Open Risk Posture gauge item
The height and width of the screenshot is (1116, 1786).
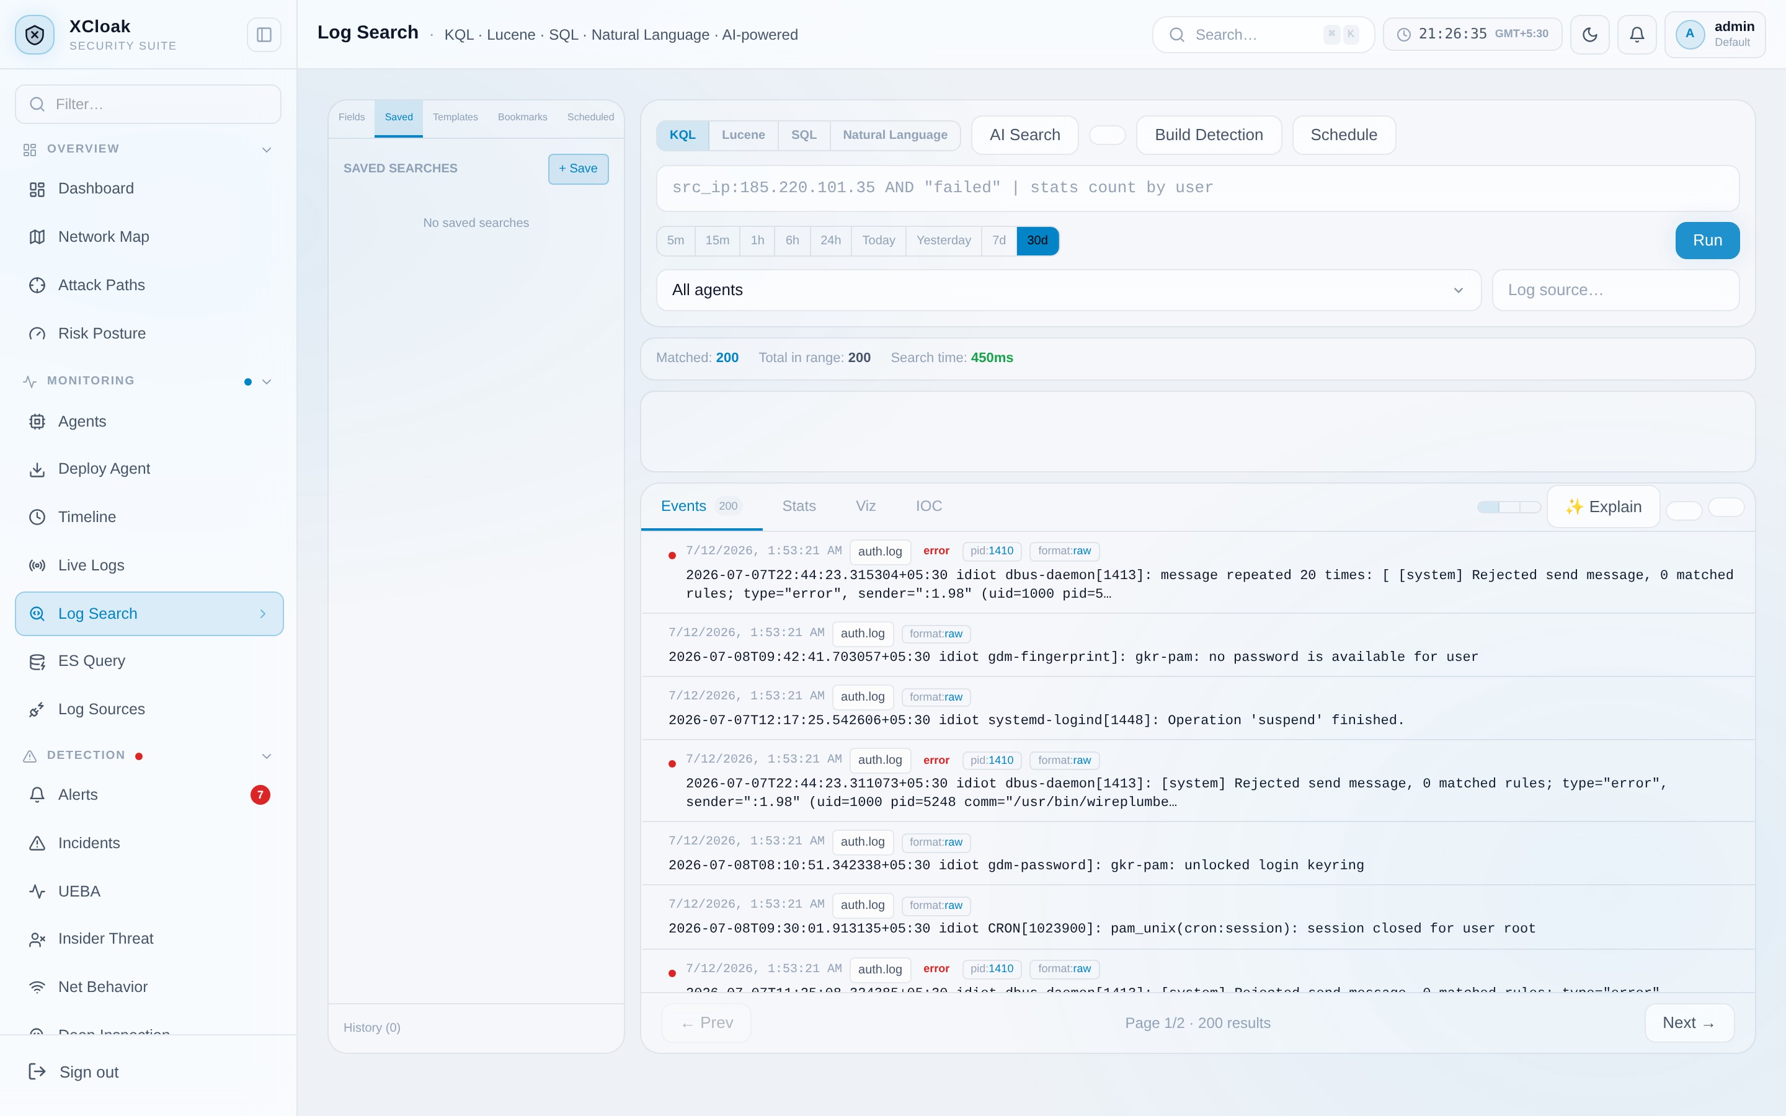tap(148, 334)
